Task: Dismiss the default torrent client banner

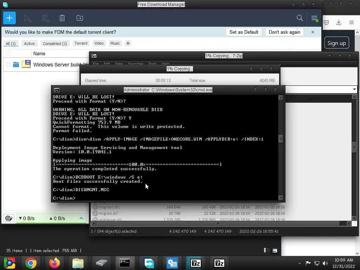Action: click(313, 32)
